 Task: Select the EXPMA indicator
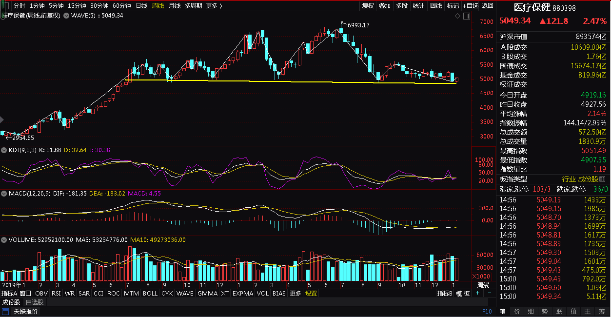click(243, 293)
